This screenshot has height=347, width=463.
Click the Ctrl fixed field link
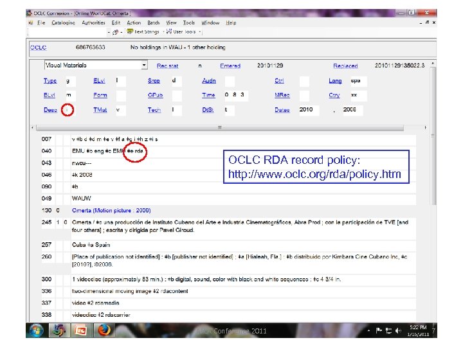pyautogui.click(x=279, y=81)
